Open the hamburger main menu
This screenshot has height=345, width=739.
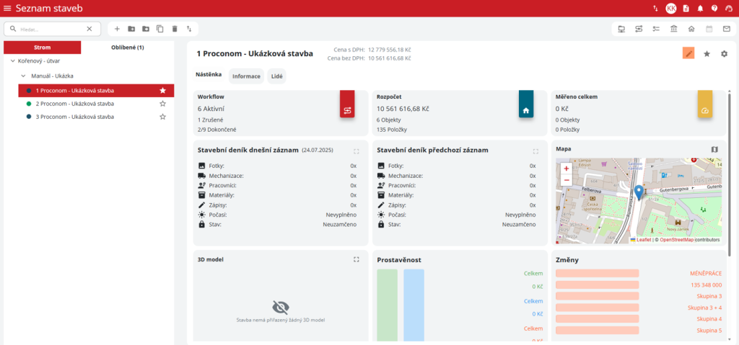7,9
